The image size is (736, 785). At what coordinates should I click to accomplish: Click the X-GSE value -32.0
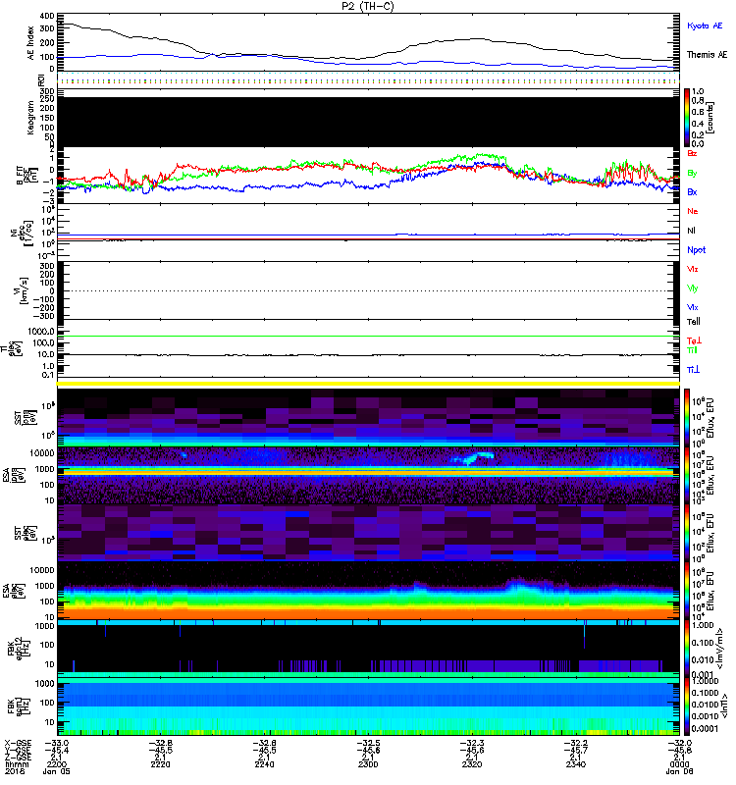(679, 743)
